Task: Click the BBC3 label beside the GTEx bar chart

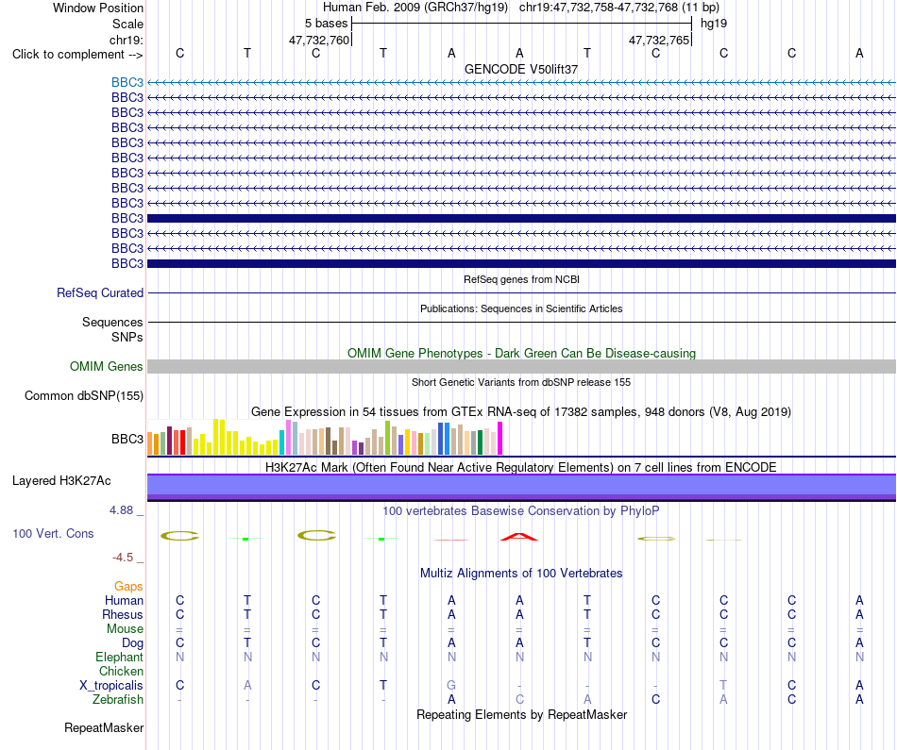Action: point(127,439)
